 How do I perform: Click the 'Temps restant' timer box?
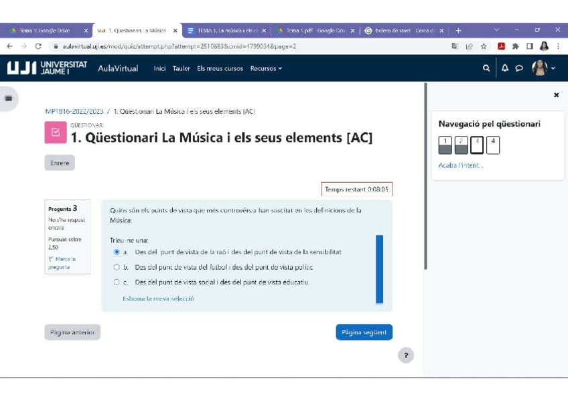[356, 189]
